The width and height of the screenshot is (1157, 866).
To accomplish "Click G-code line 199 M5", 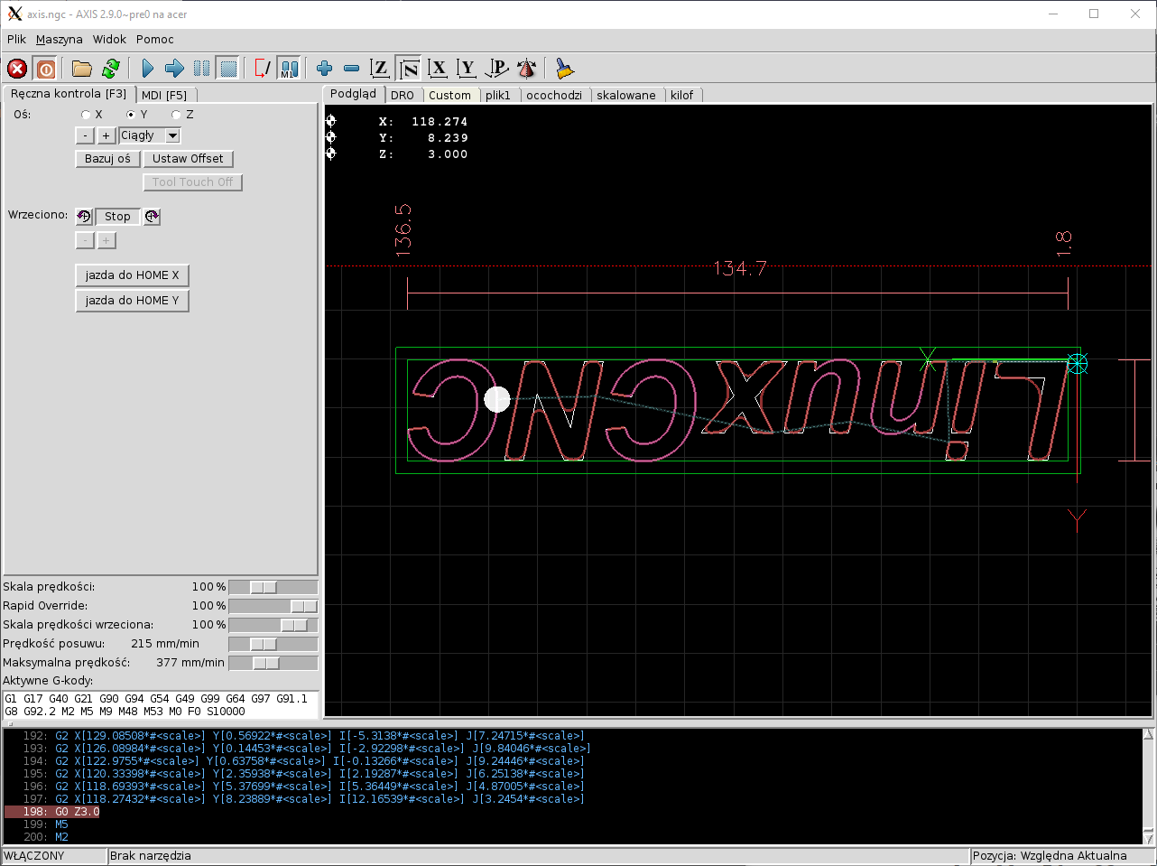I will (x=61, y=824).
